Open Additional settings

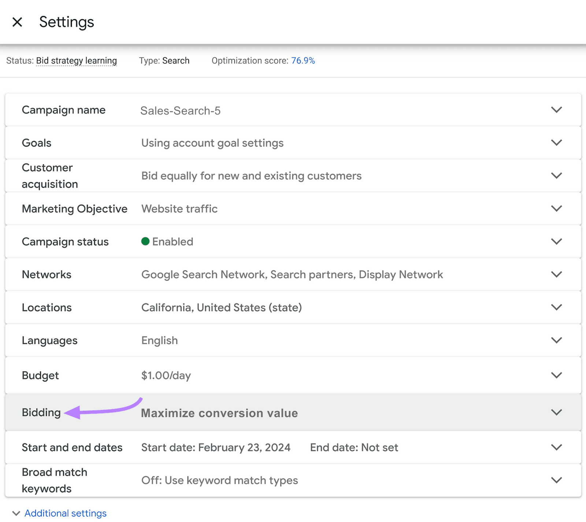[66, 513]
